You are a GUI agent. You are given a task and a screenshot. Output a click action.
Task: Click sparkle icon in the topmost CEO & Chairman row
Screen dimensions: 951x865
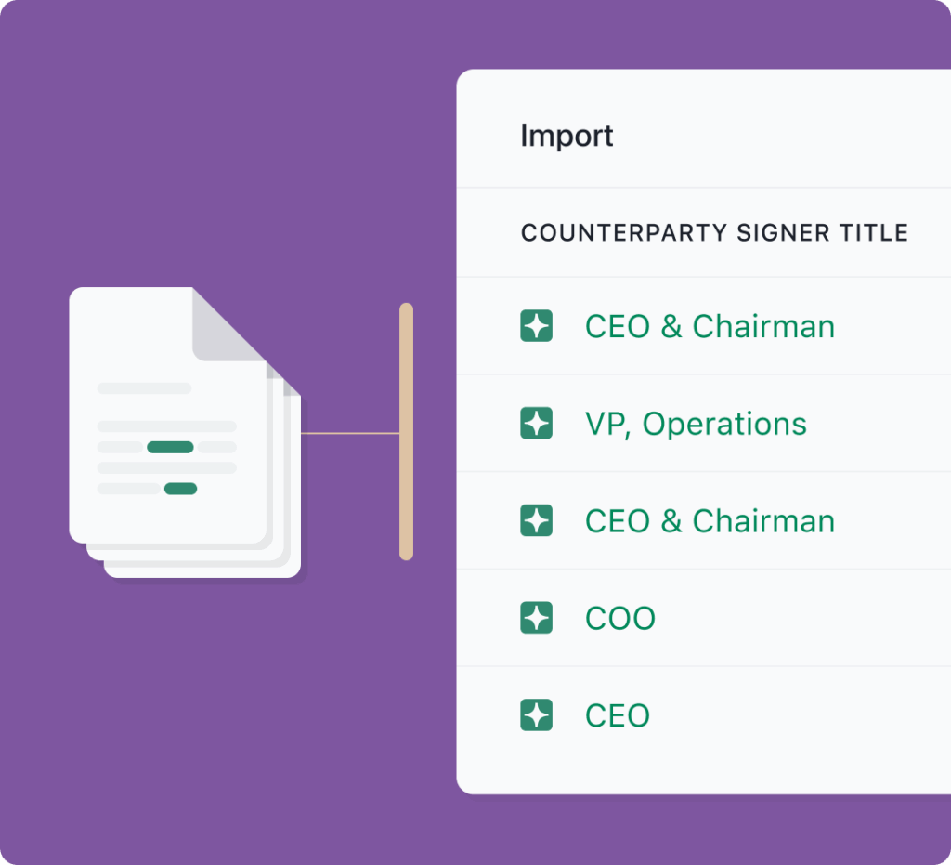pyautogui.click(x=537, y=326)
